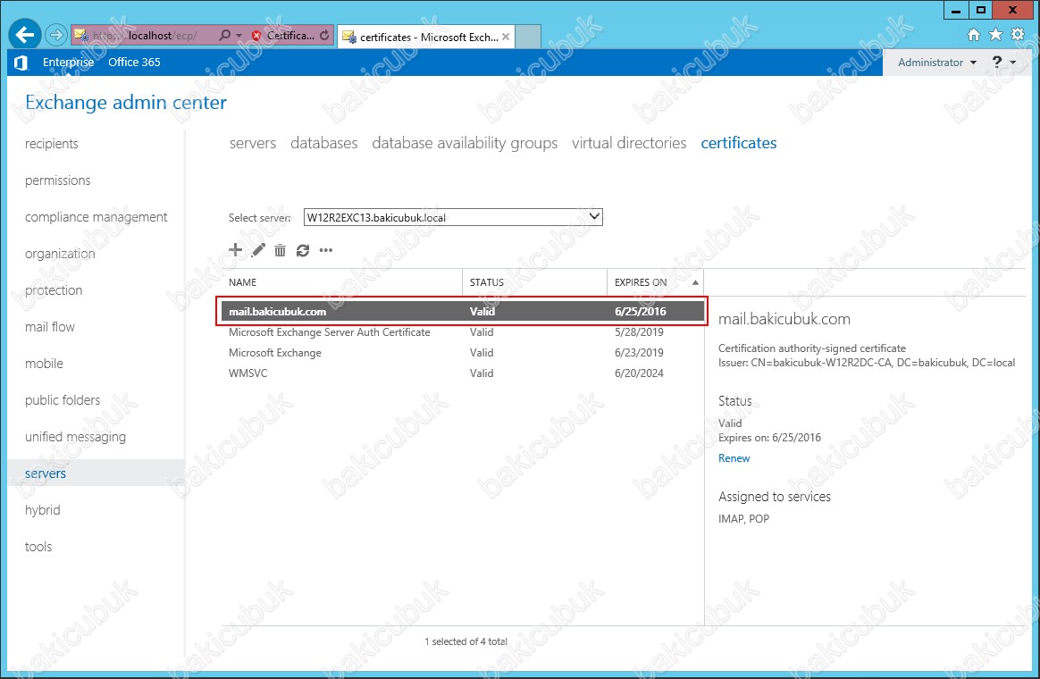
Task: Open the Select server dropdown
Action: (x=453, y=217)
